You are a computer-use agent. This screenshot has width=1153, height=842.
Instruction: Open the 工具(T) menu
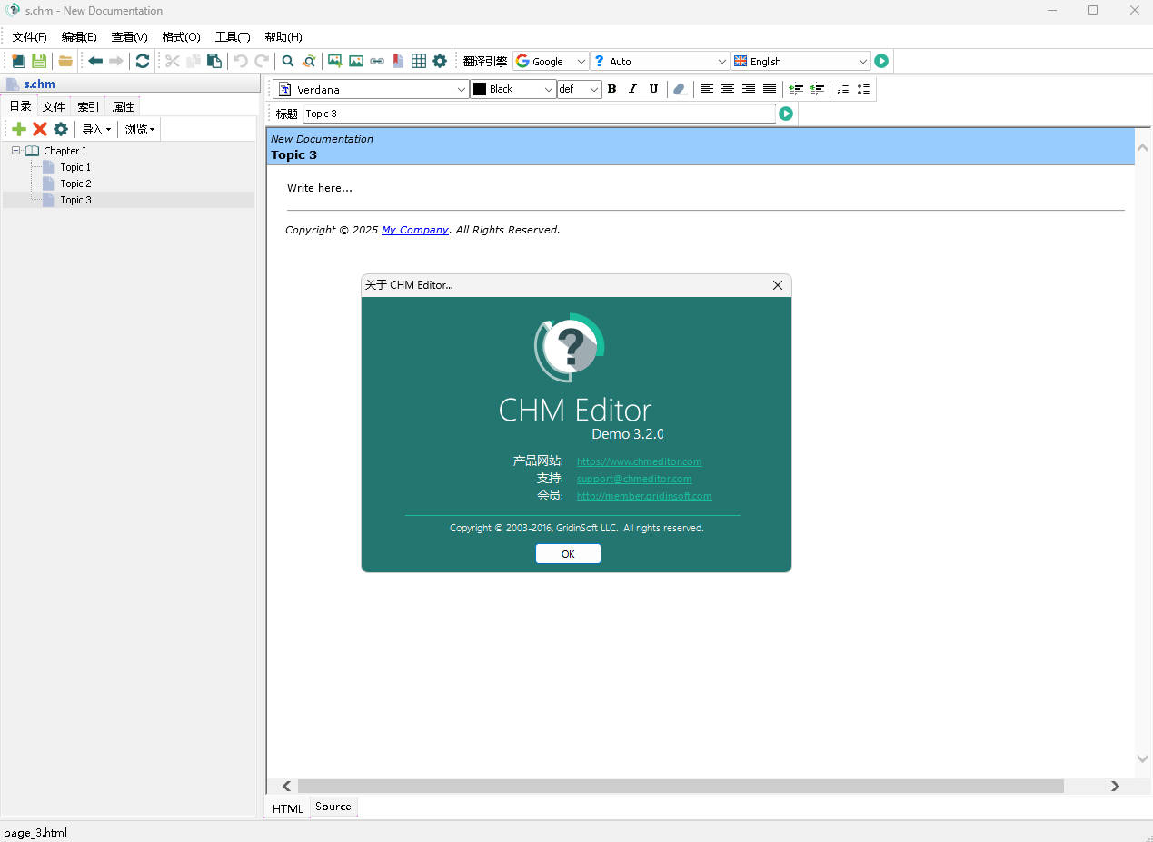[x=233, y=37]
